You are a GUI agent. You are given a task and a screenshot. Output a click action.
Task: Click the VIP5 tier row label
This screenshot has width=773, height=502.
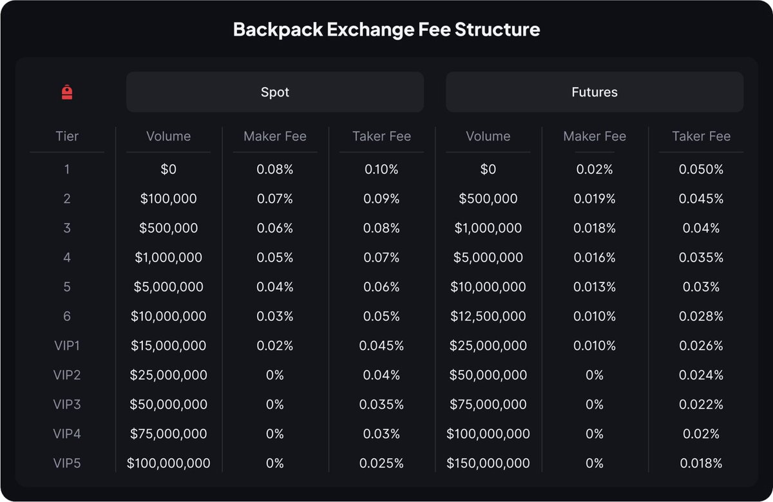[67, 463]
